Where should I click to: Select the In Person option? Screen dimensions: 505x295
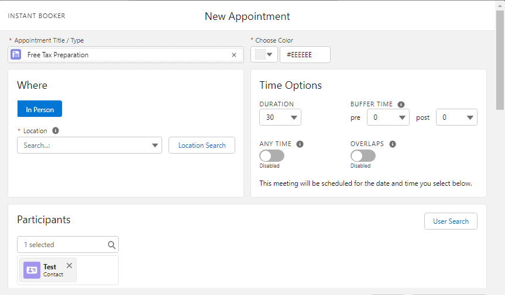point(40,109)
